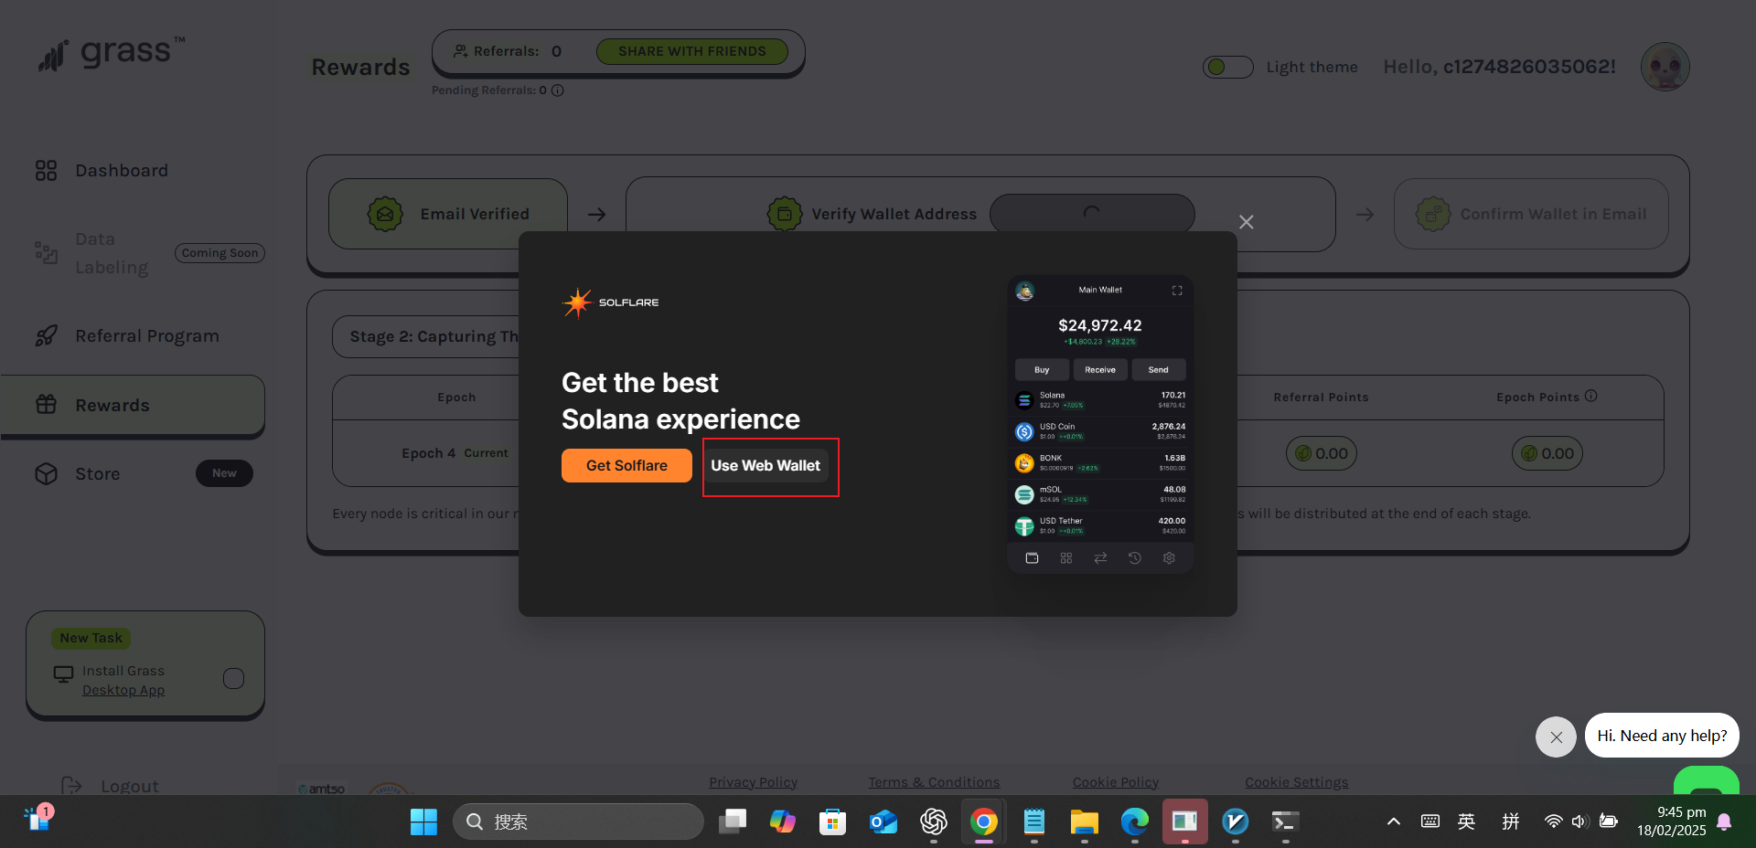1756x848 pixels.
Task: Click the user avatar
Action: (1665, 67)
